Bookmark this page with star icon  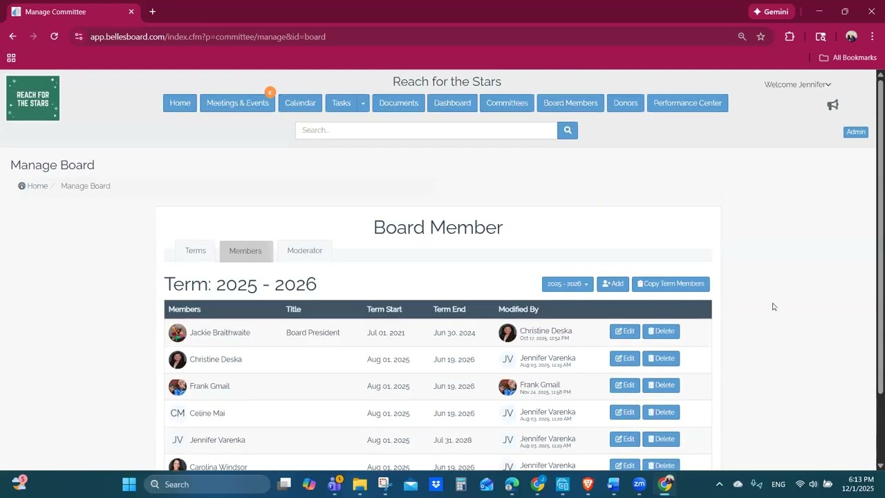(761, 37)
